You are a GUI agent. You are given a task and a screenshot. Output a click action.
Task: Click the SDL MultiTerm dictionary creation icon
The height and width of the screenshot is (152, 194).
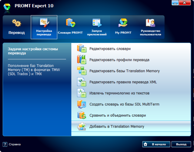82,104
